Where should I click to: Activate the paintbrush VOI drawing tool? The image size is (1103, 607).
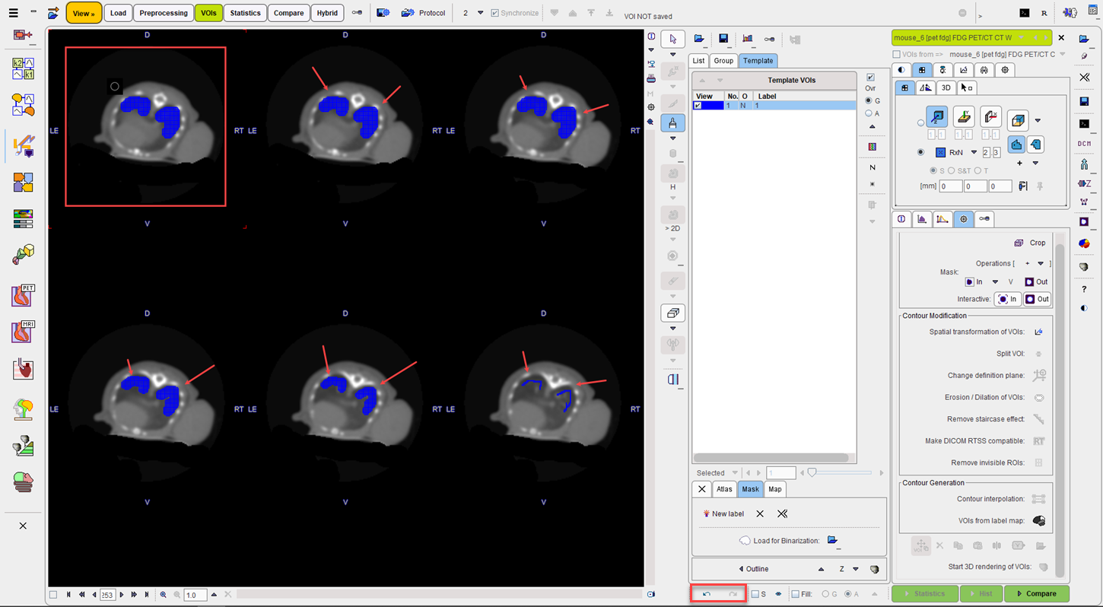point(672,122)
